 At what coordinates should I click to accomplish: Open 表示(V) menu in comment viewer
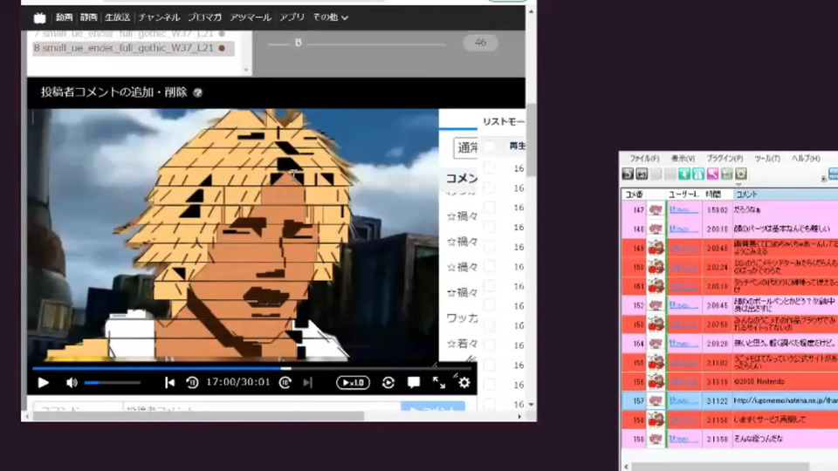pos(683,159)
